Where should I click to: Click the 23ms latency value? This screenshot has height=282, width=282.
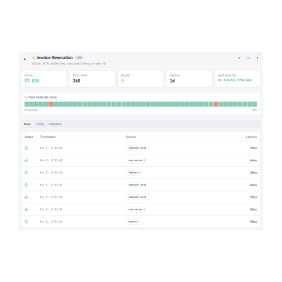(253, 148)
